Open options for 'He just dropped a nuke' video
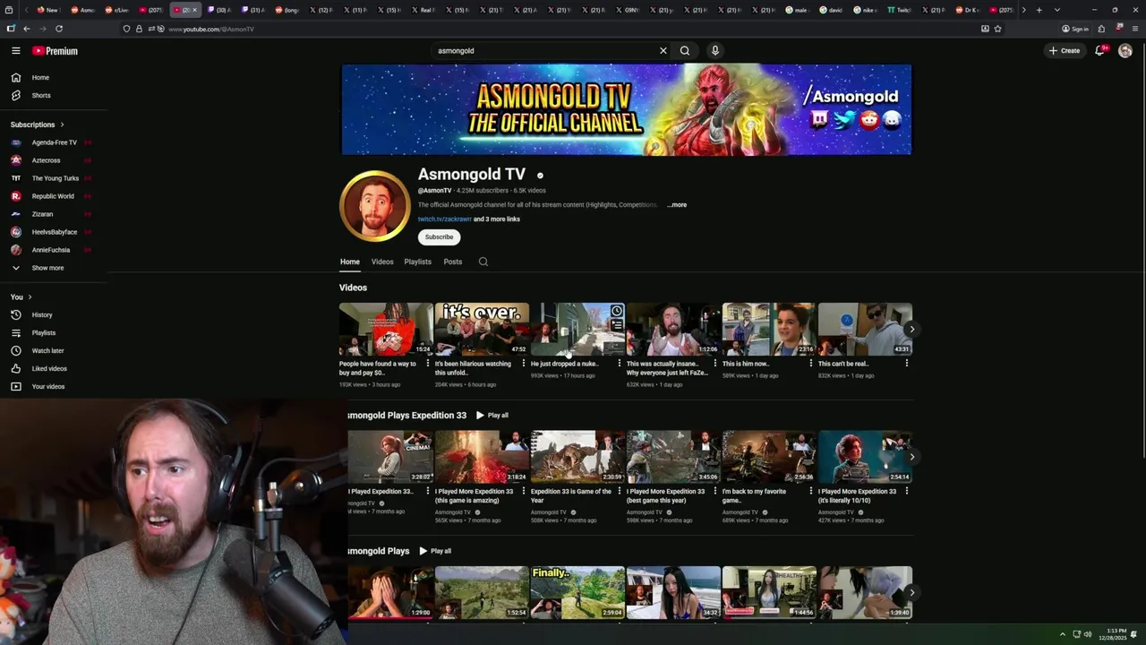This screenshot has width=1146, height=645. (x=620, y=364)
